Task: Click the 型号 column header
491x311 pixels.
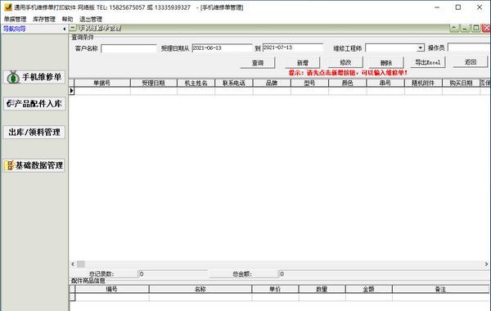Action: 309,83
